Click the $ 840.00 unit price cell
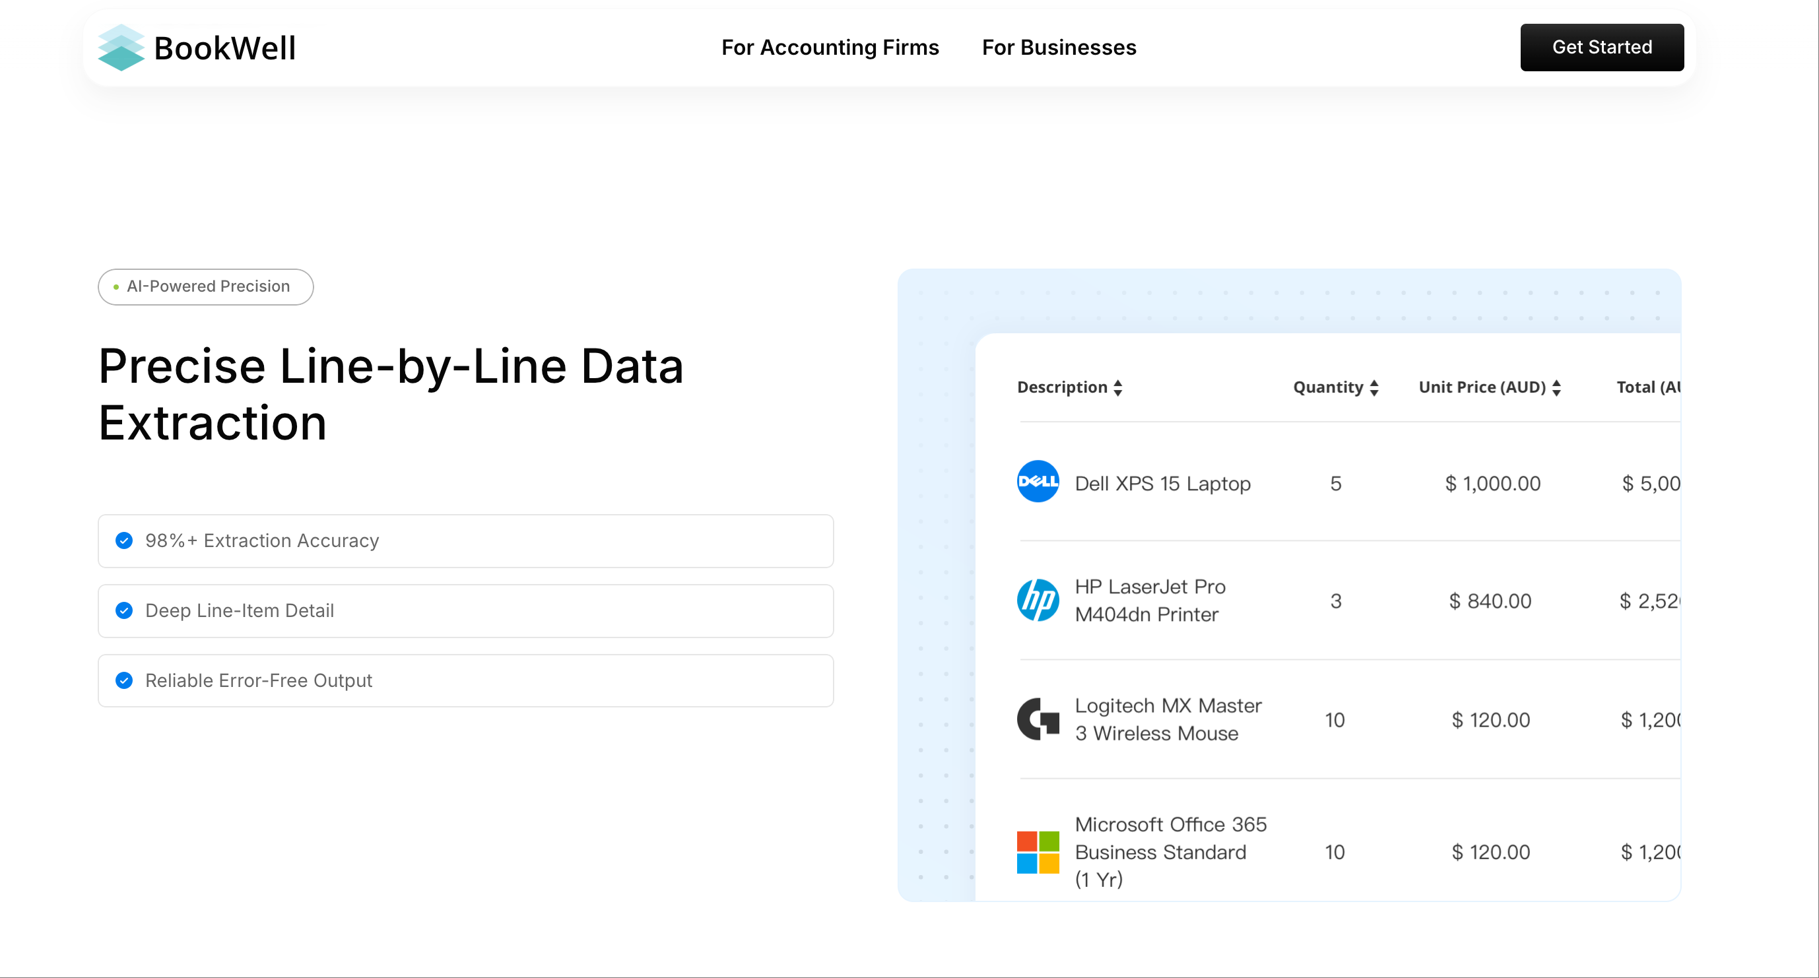 pos(1490,601)
